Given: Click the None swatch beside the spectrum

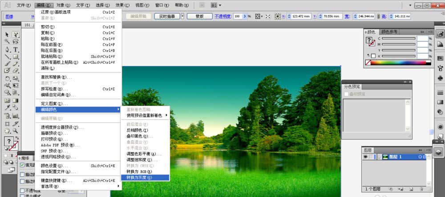Looking at the screenshot, I should 368,63.
